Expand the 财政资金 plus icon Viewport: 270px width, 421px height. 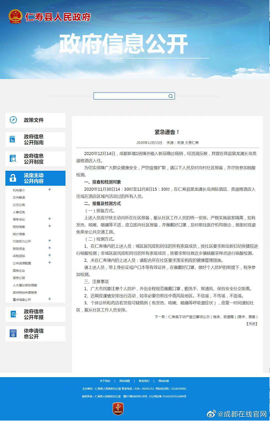coord(49,248)
